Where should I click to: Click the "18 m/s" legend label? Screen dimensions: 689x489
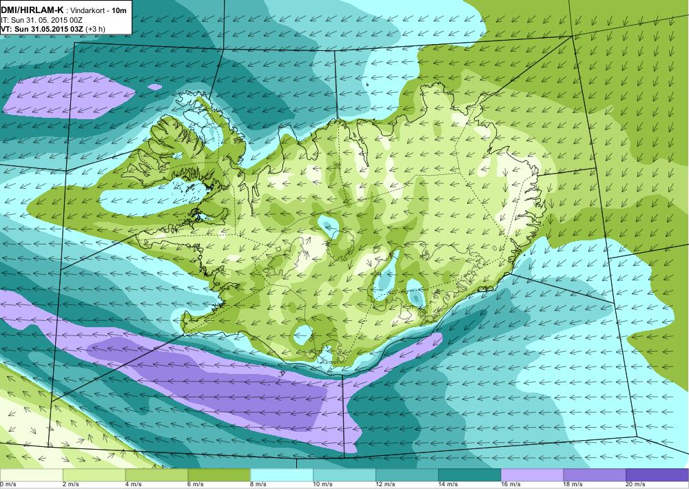coord(573,485)
